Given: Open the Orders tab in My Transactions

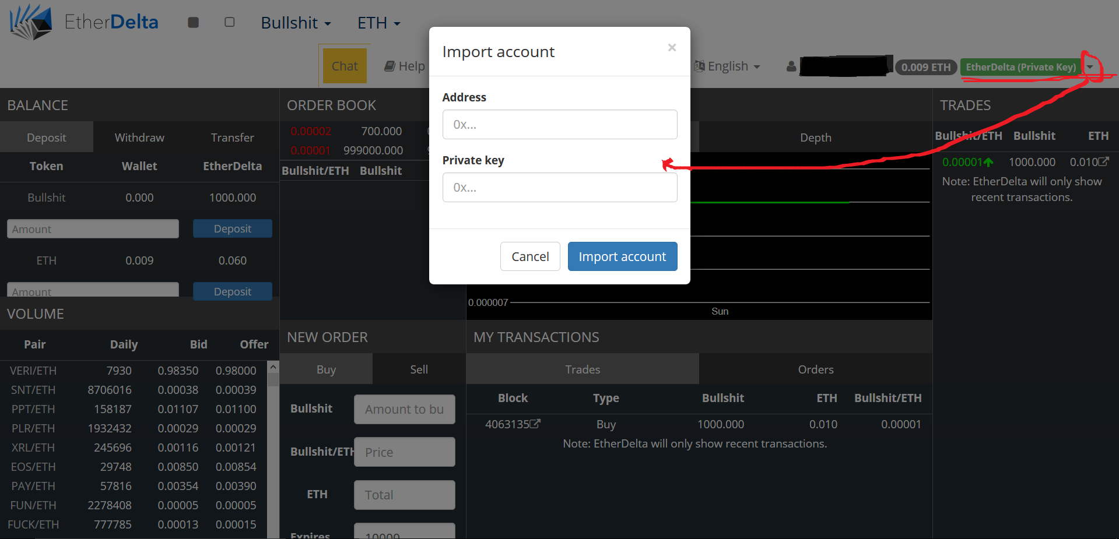Looking at the screenshot, I should pos(815,369).
